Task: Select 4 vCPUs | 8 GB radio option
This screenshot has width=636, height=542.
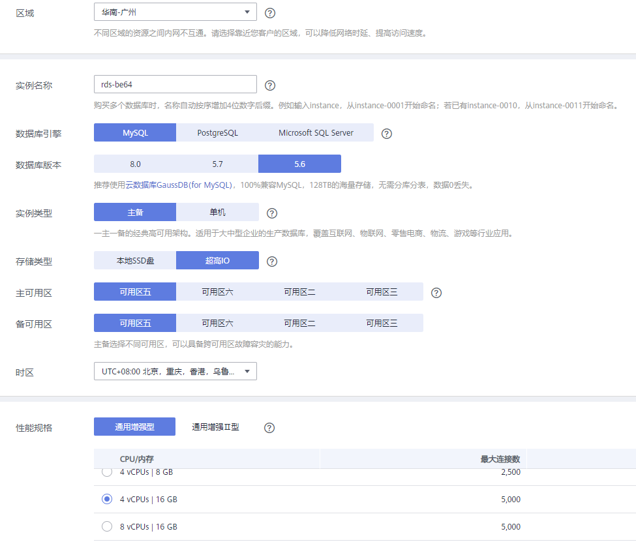Action: 107,472
